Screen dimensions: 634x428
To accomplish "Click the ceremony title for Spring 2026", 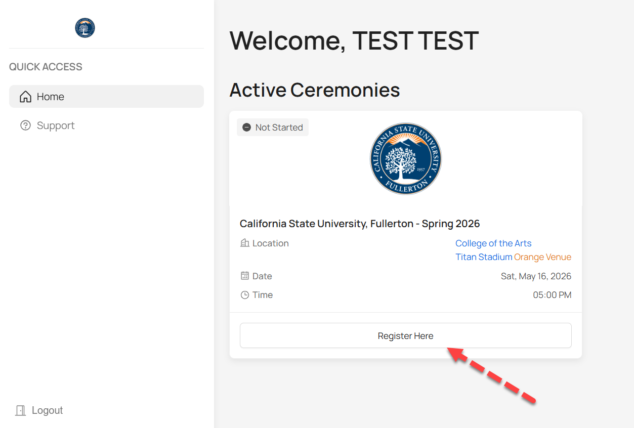I will [x=359, y=223].
